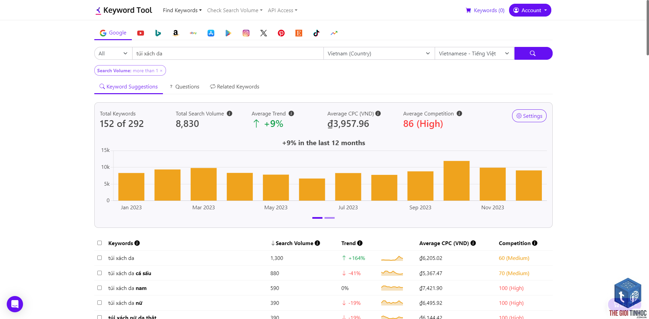Show info for Average Trend
Screen dimensions: 649x319
point(291,113)
